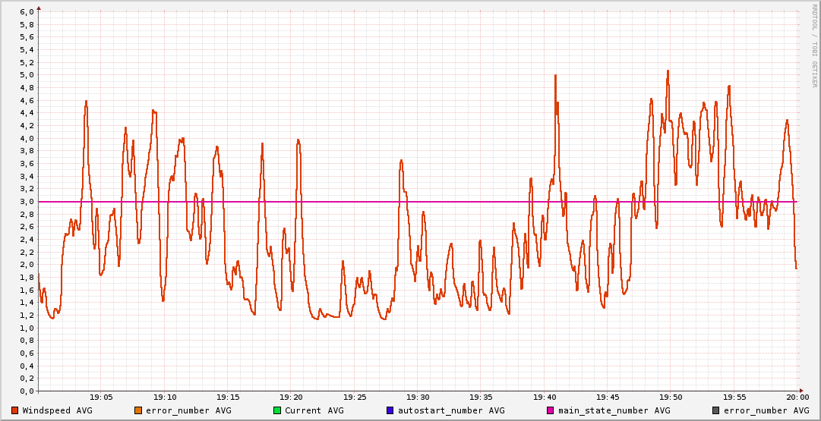The width and height of the screenshot is (821, 421).
Task: Click the main_state_number AVG legend label
Action: point(614,410)
